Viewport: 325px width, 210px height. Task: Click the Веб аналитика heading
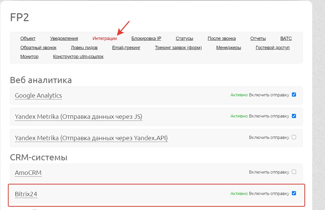tap(41, 80)
